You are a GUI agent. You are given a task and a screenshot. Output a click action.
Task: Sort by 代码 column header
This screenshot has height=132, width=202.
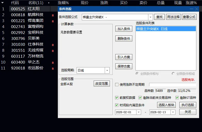(x=15, y=3)
